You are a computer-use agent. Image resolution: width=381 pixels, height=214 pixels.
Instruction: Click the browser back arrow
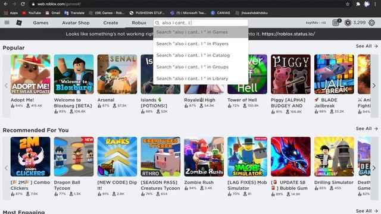click(x=5, y=4)
